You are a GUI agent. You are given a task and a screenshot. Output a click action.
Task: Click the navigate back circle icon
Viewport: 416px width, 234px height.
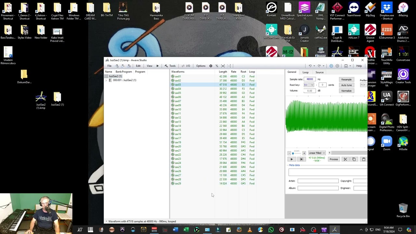(331, 66)
